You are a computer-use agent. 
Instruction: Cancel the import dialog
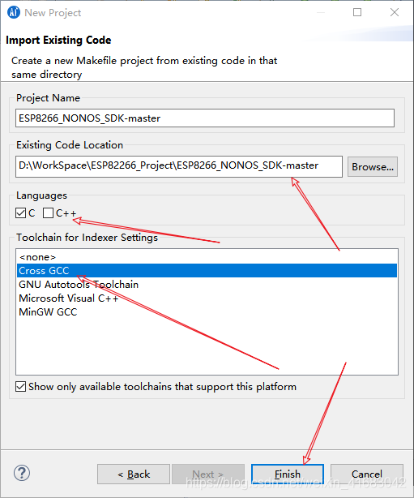pos(367,474)
